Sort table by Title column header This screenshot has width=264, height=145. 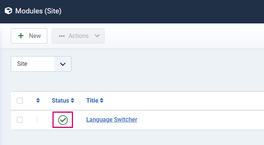[92, 100]
